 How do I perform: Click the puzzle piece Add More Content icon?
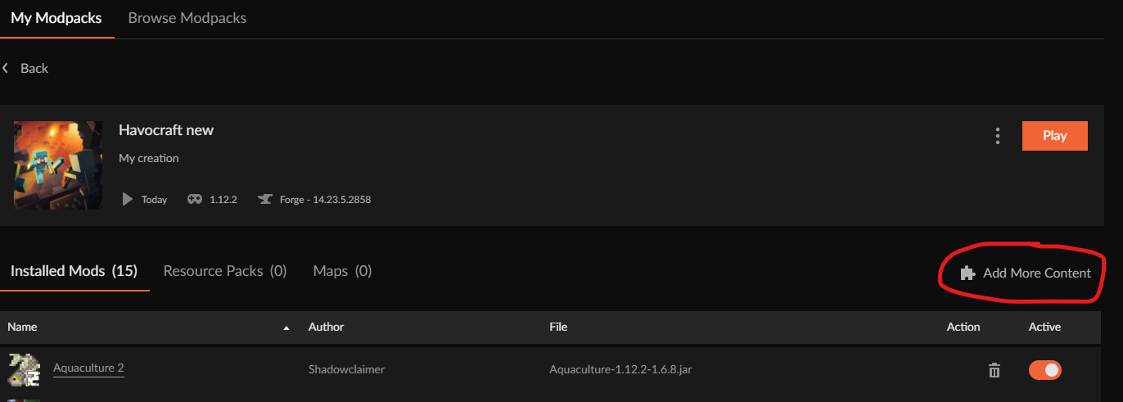[x=967, y=273]
